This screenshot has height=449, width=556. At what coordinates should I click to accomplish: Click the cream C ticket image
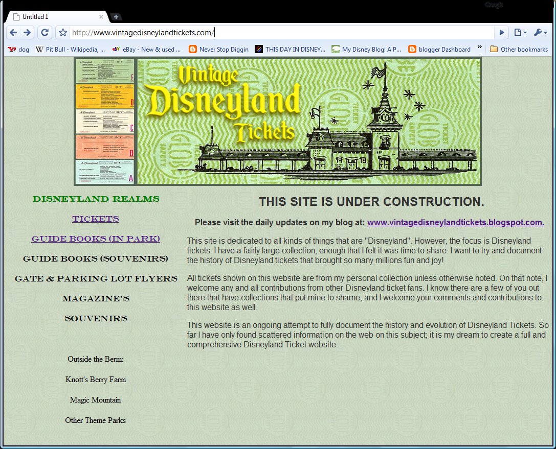coord(105,121)
